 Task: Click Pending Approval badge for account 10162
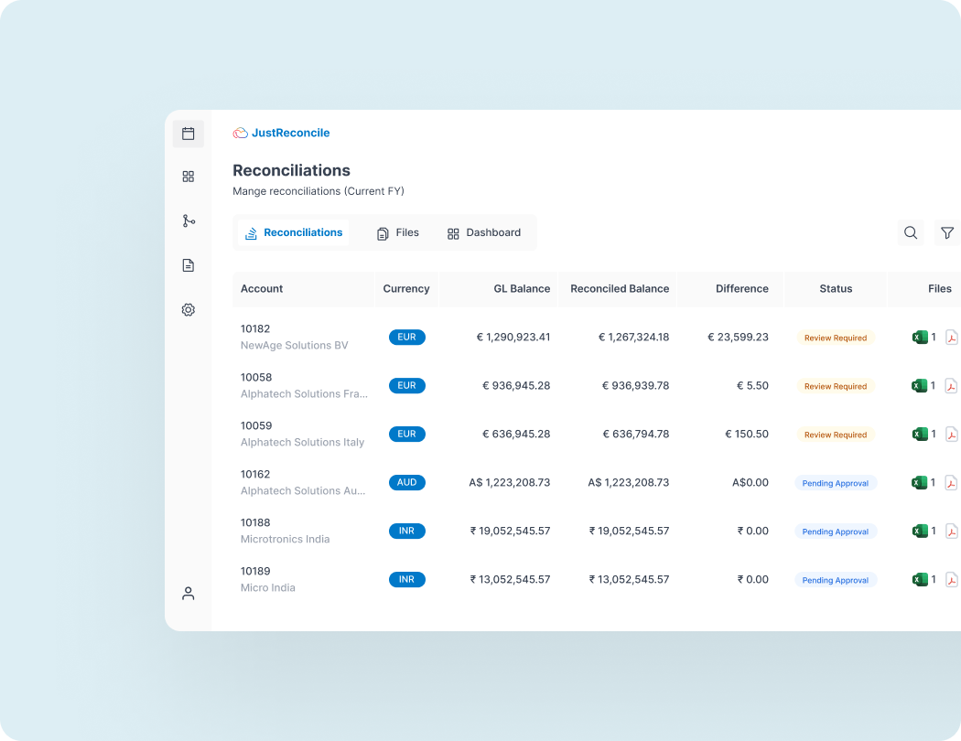coord(835,482)
